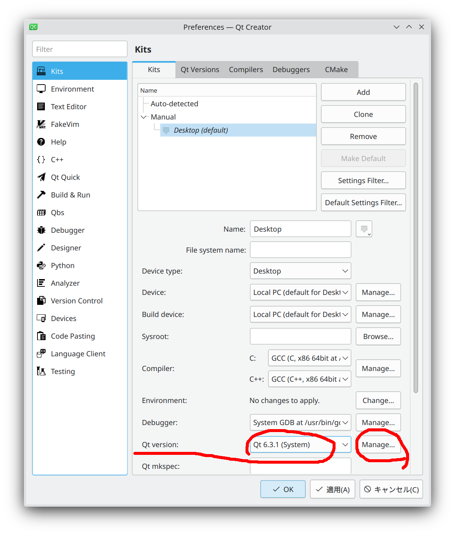Open the Help question mark category
Image resolution: width=455 pixels, height=535 pixels.
coord(41,142)
